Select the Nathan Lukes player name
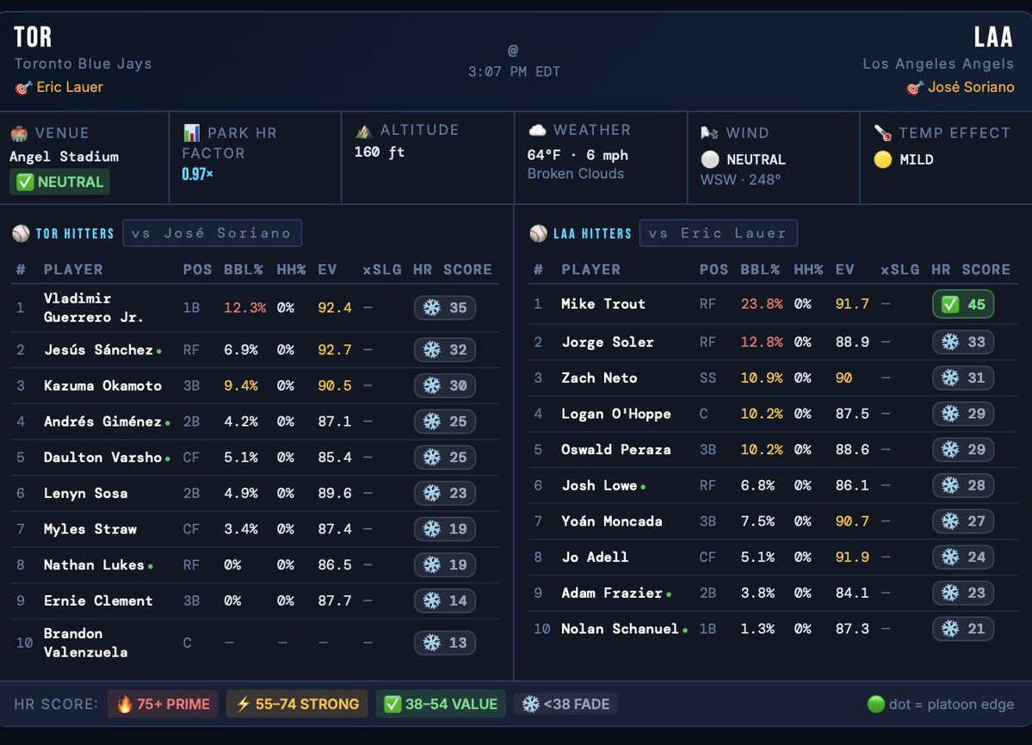The height and width of the screenshot is (745, 1032). click(x=94, y=565)
